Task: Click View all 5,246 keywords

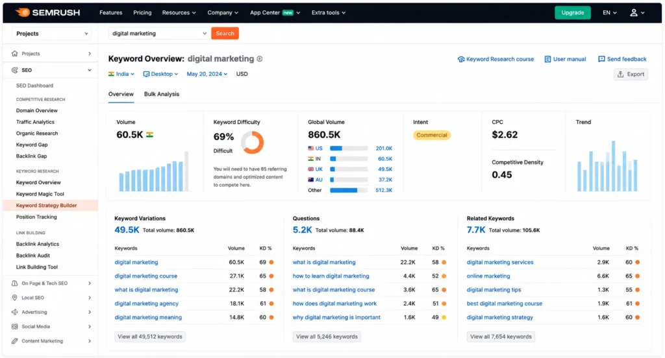Action: tap(327, 337)
